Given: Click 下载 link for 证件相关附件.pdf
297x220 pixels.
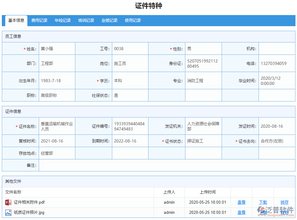Looking at the screenshot, I should coord(263,202).
